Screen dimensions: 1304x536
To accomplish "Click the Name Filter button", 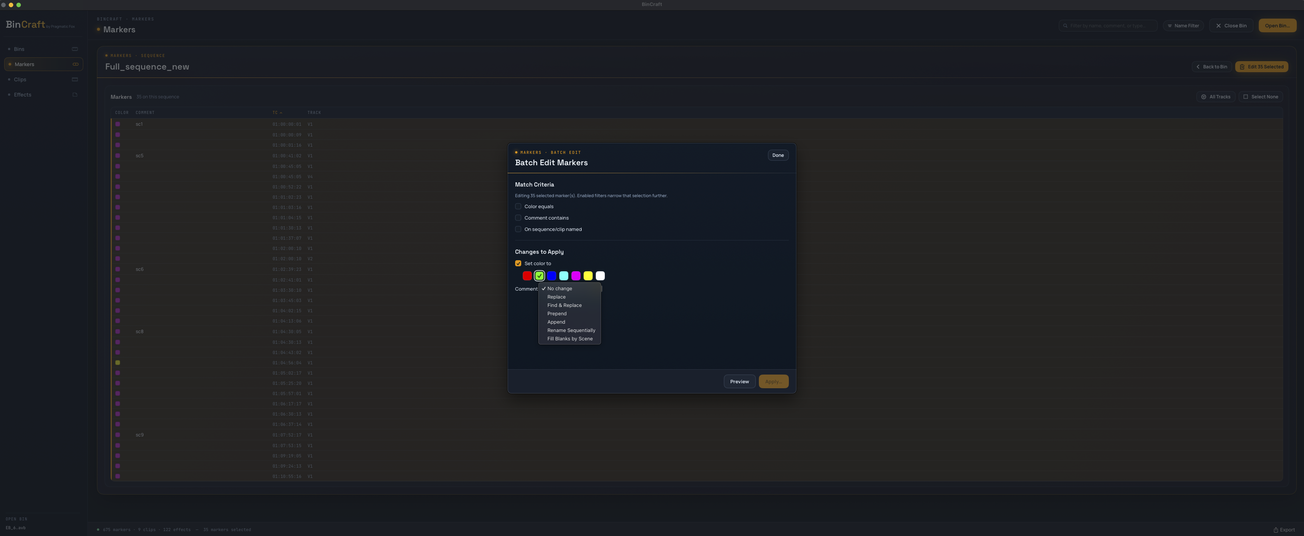I will point(1183,26).
